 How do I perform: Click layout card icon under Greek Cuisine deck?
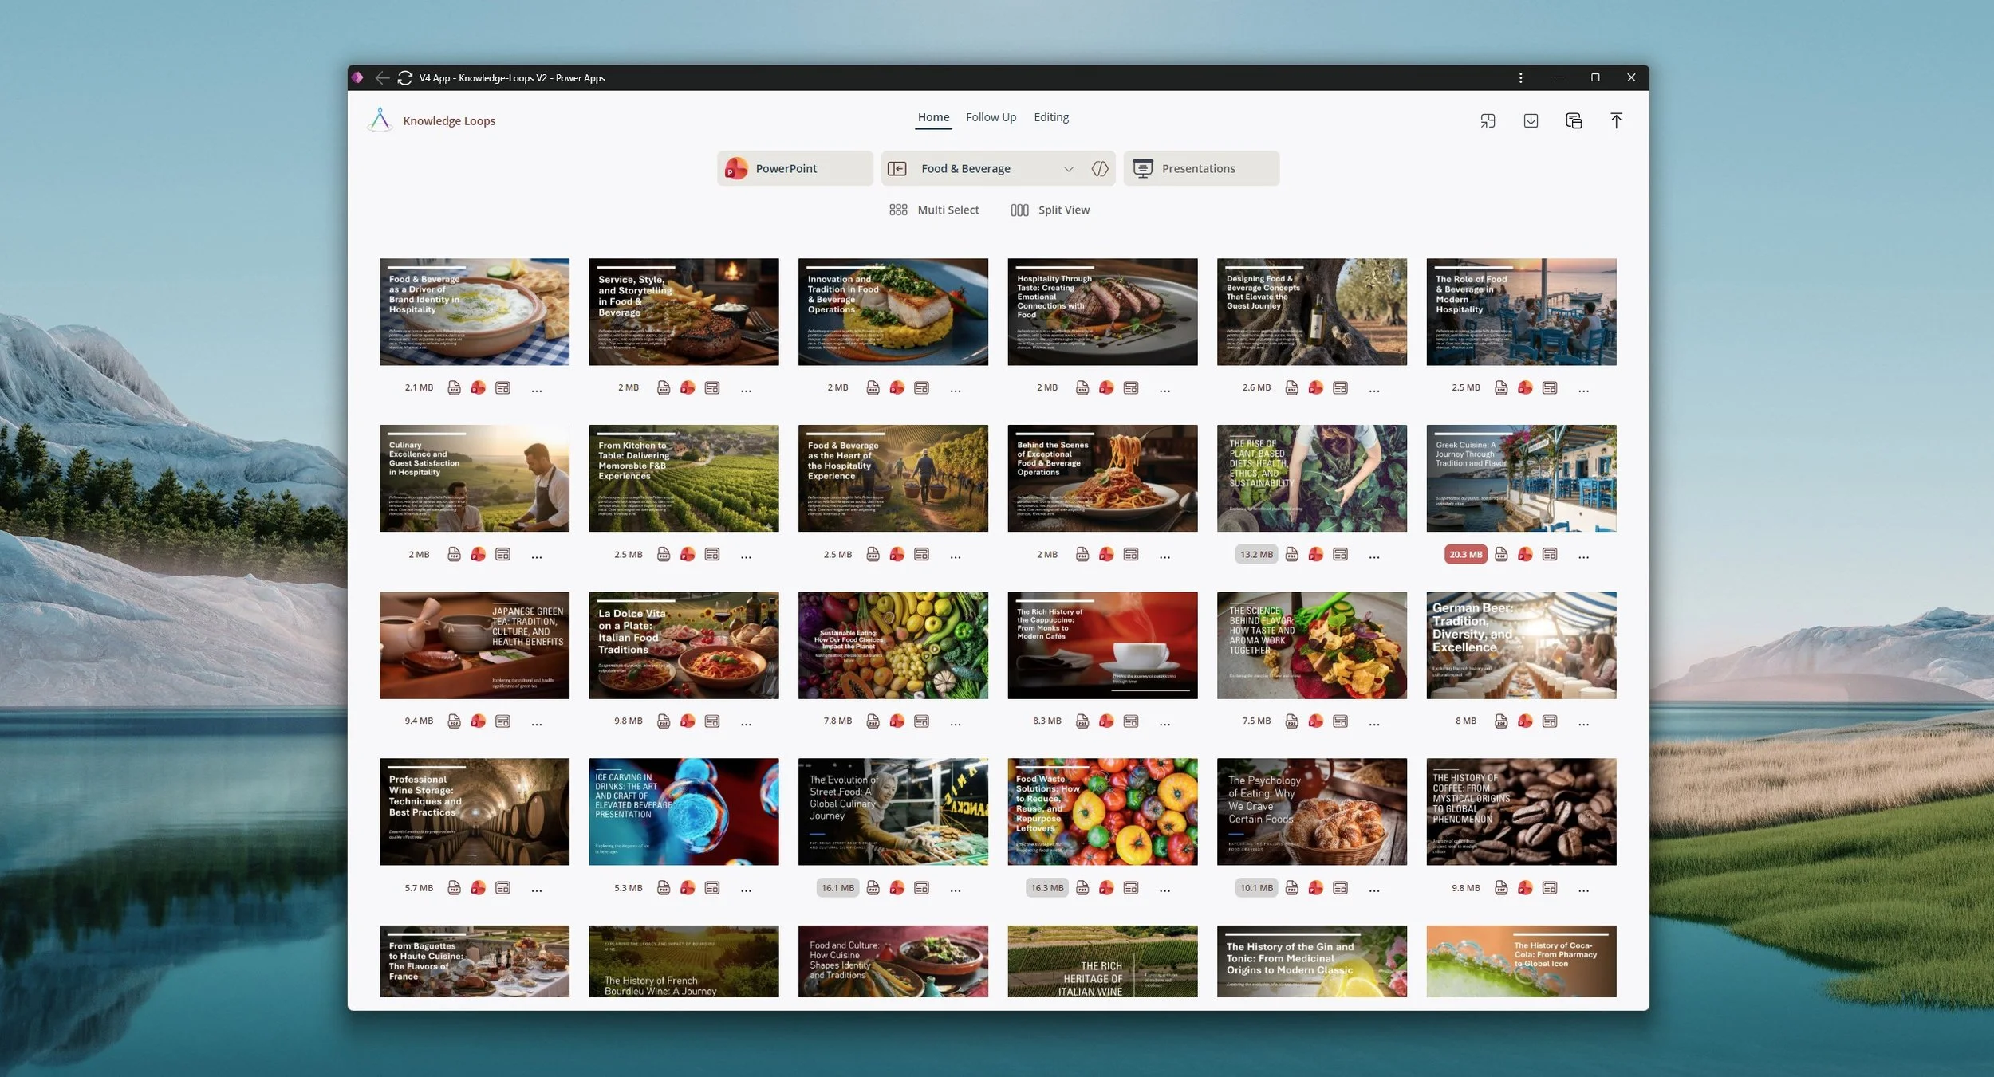click(1550, 554)
